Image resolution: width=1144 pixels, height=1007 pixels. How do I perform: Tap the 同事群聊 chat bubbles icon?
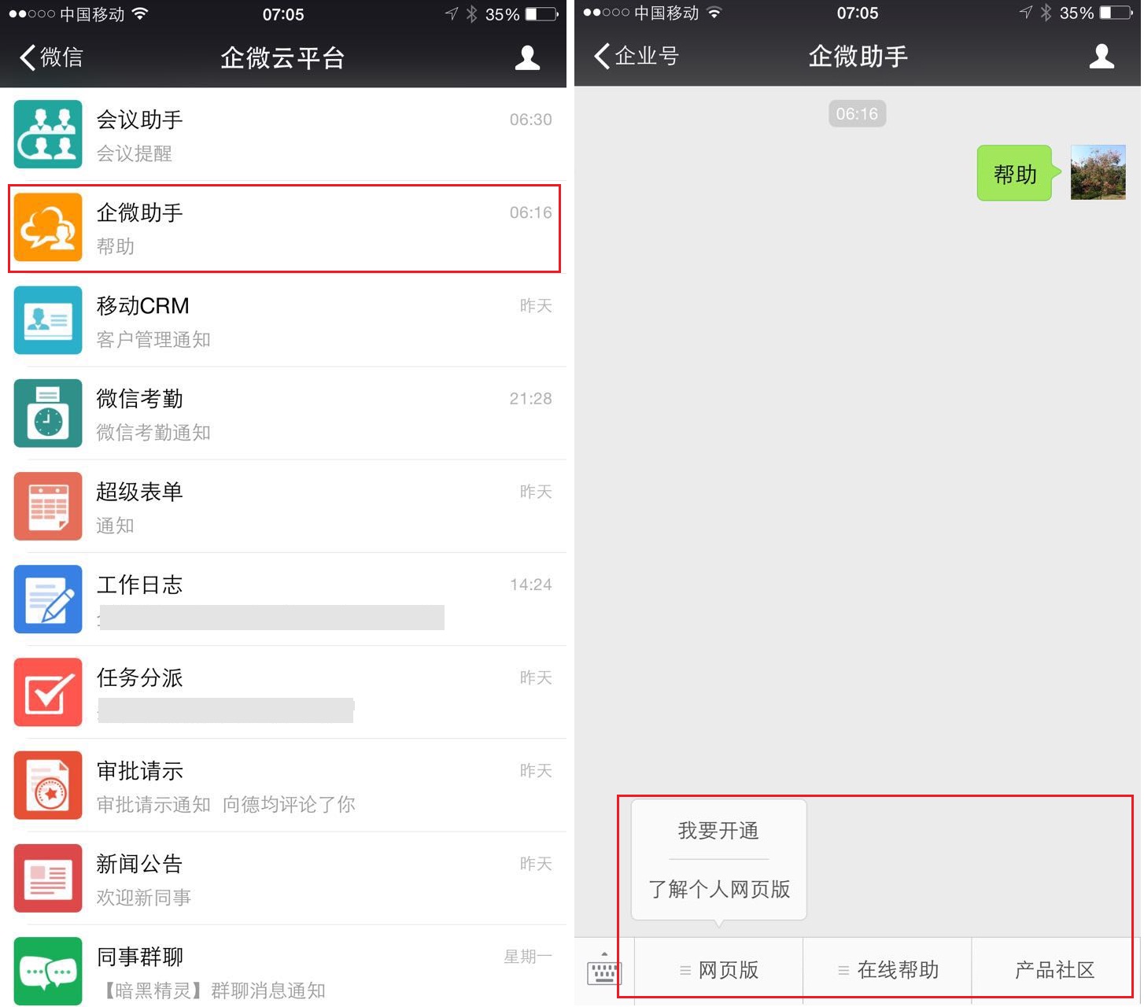48,971
